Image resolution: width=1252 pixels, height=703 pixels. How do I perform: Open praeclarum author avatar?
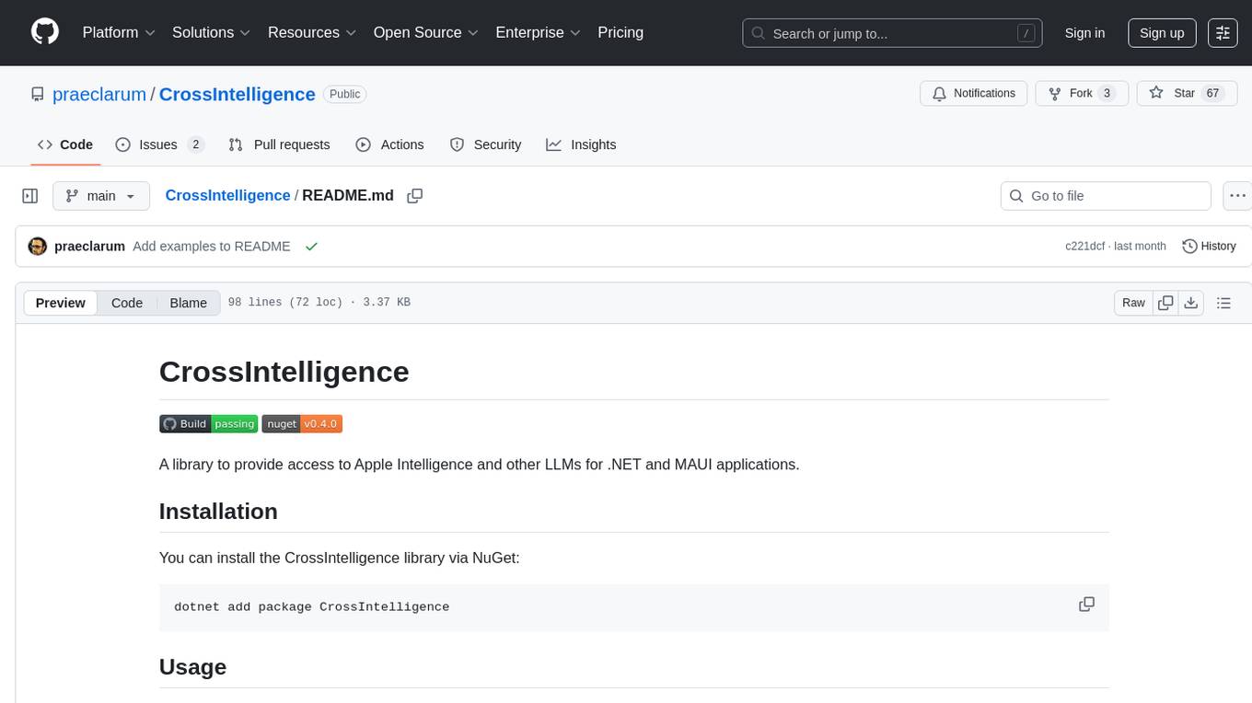(38, 247)
